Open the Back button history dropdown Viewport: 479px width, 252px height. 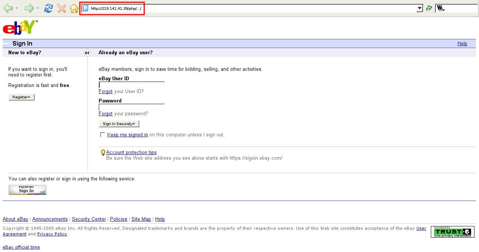pos(17,8)
